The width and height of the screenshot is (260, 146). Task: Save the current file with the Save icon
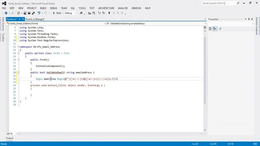pos(29,13)
